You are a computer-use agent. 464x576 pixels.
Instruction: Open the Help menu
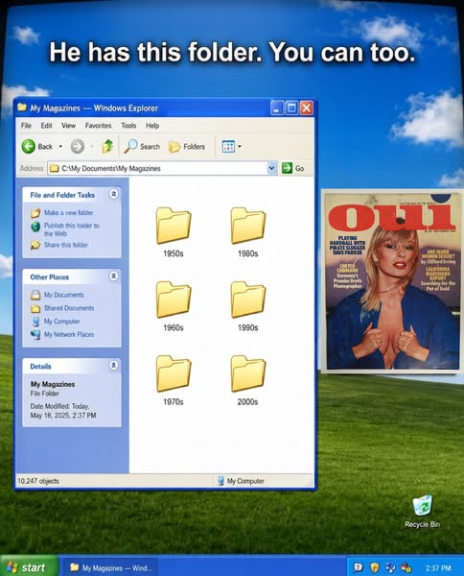point(152,126)
